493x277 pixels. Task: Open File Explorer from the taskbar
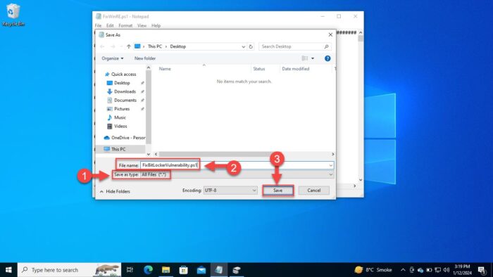coord(166,270)
